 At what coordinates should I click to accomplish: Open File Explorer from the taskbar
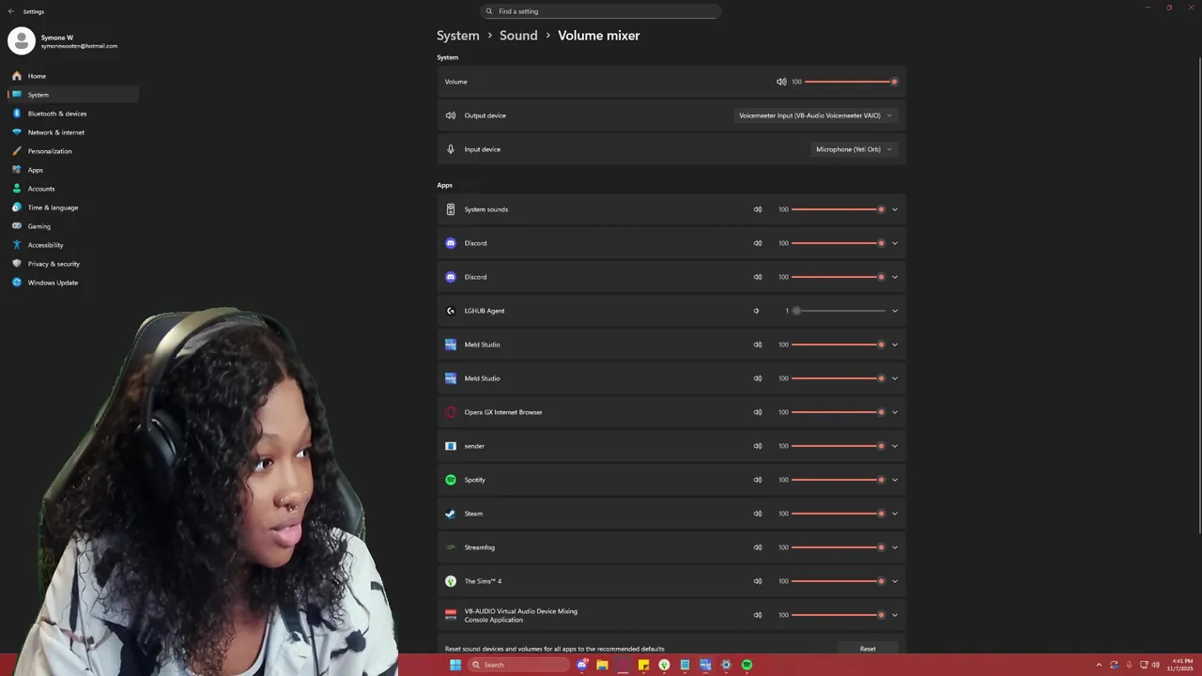602,665
